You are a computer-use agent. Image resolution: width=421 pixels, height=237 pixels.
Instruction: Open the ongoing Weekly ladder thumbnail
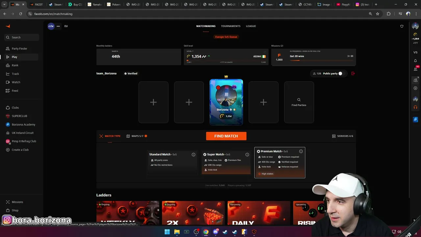click(128, 213)
